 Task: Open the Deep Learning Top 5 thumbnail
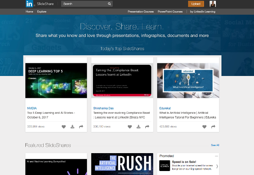coord(56,80)
